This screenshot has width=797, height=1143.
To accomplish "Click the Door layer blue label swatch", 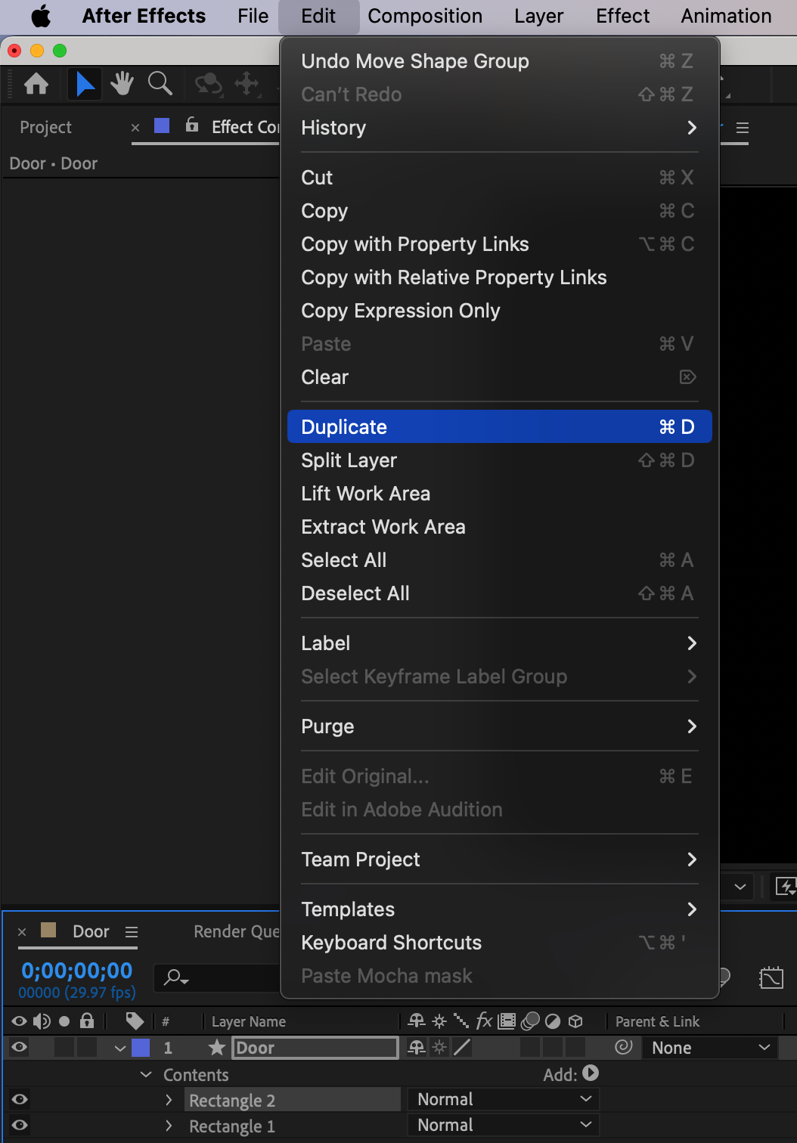I will 141,1048.
